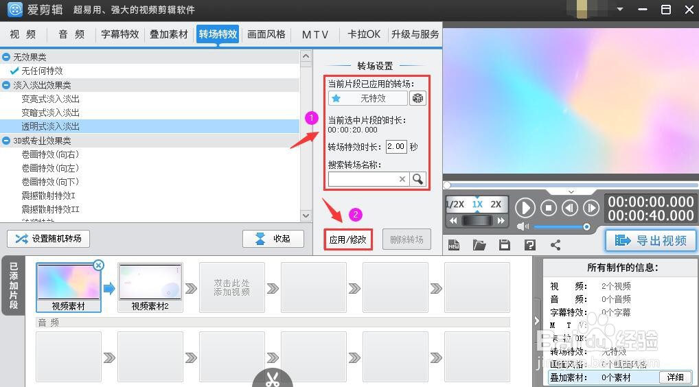
Task: Collapse the 无效果类 category
Action: (5, 57)
